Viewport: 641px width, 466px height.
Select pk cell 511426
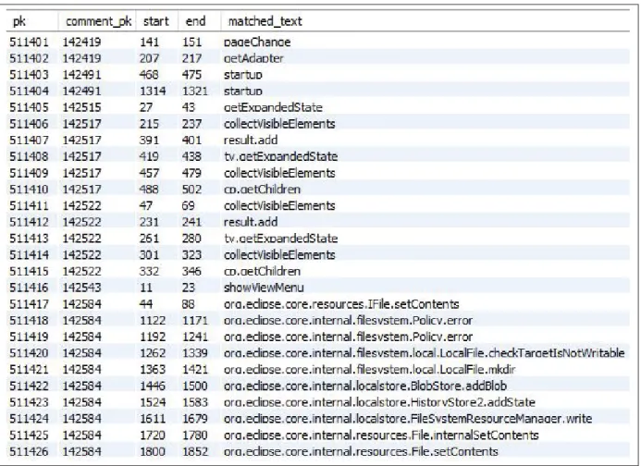tap(29, 451)
